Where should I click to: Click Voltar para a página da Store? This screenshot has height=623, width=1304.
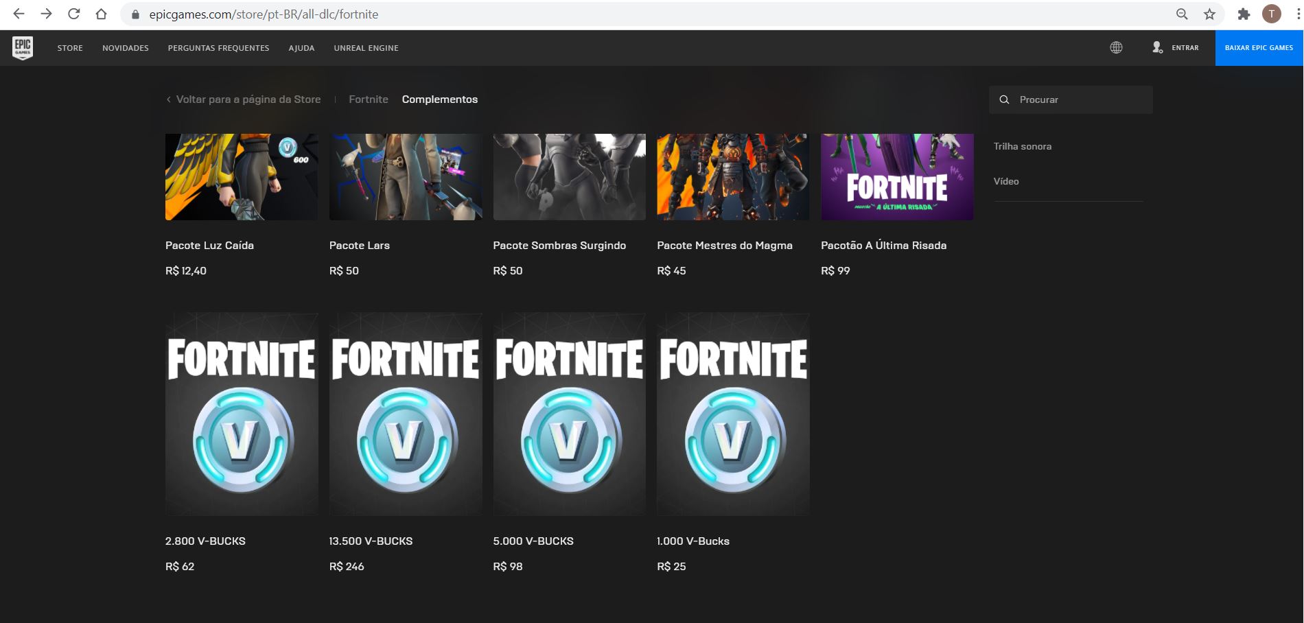point(244,99)
